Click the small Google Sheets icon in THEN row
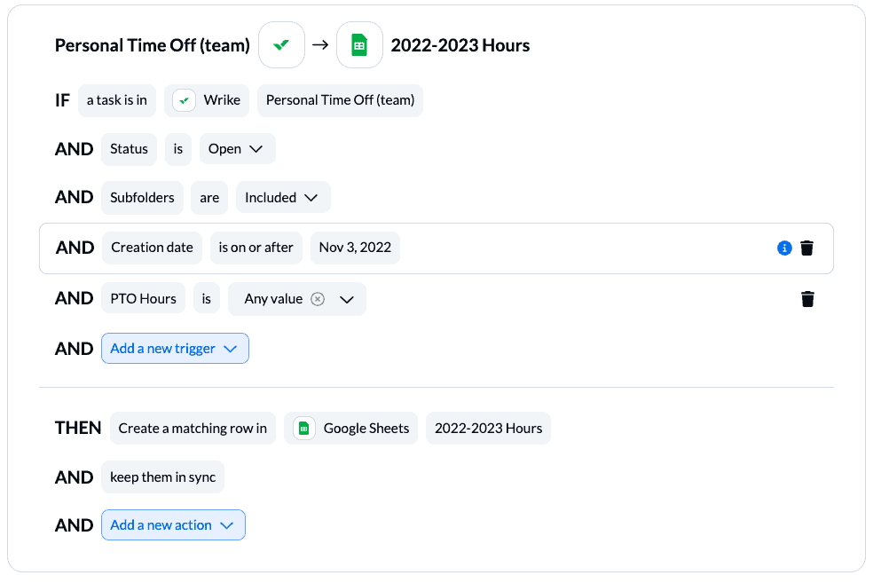 tap(304, 429)
